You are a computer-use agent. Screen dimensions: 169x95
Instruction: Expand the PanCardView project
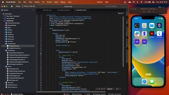point(3,18)
